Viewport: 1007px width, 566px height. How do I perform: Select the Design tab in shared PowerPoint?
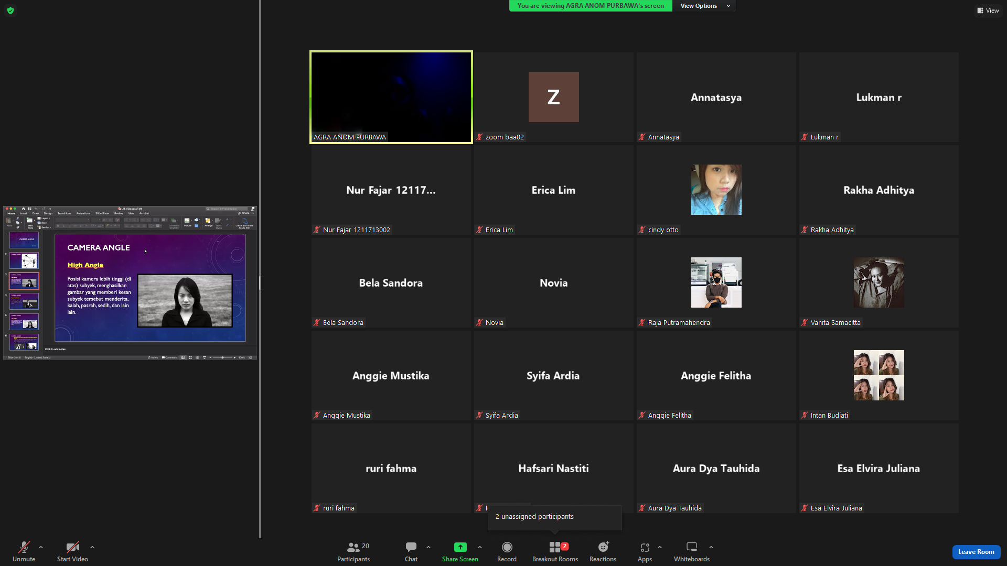[x=48, y=213]
